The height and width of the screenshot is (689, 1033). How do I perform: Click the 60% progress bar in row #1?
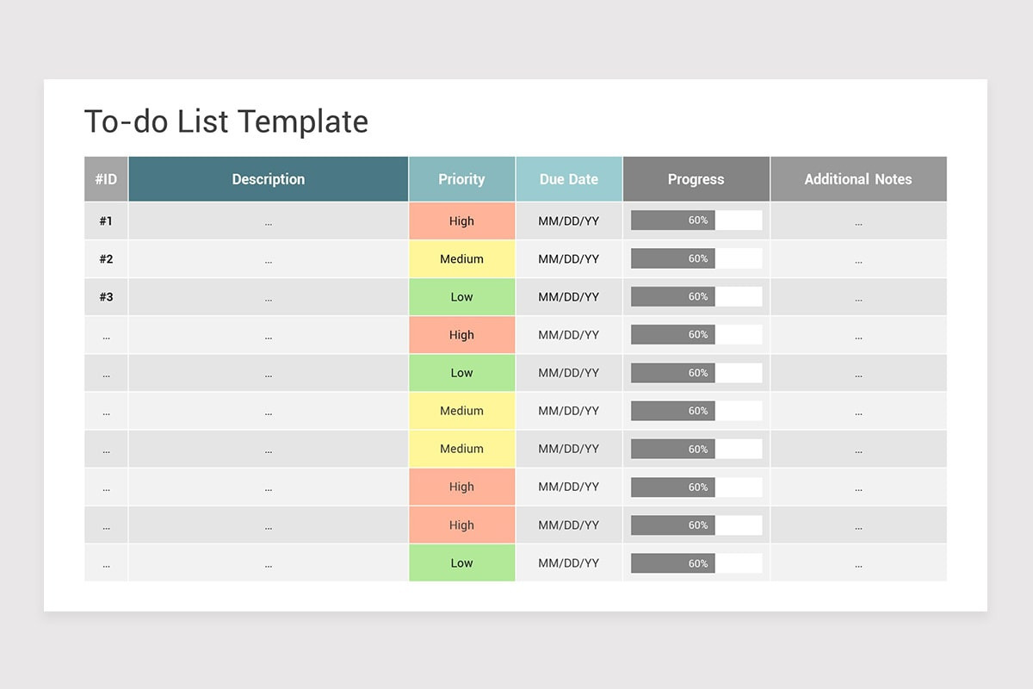696,220
